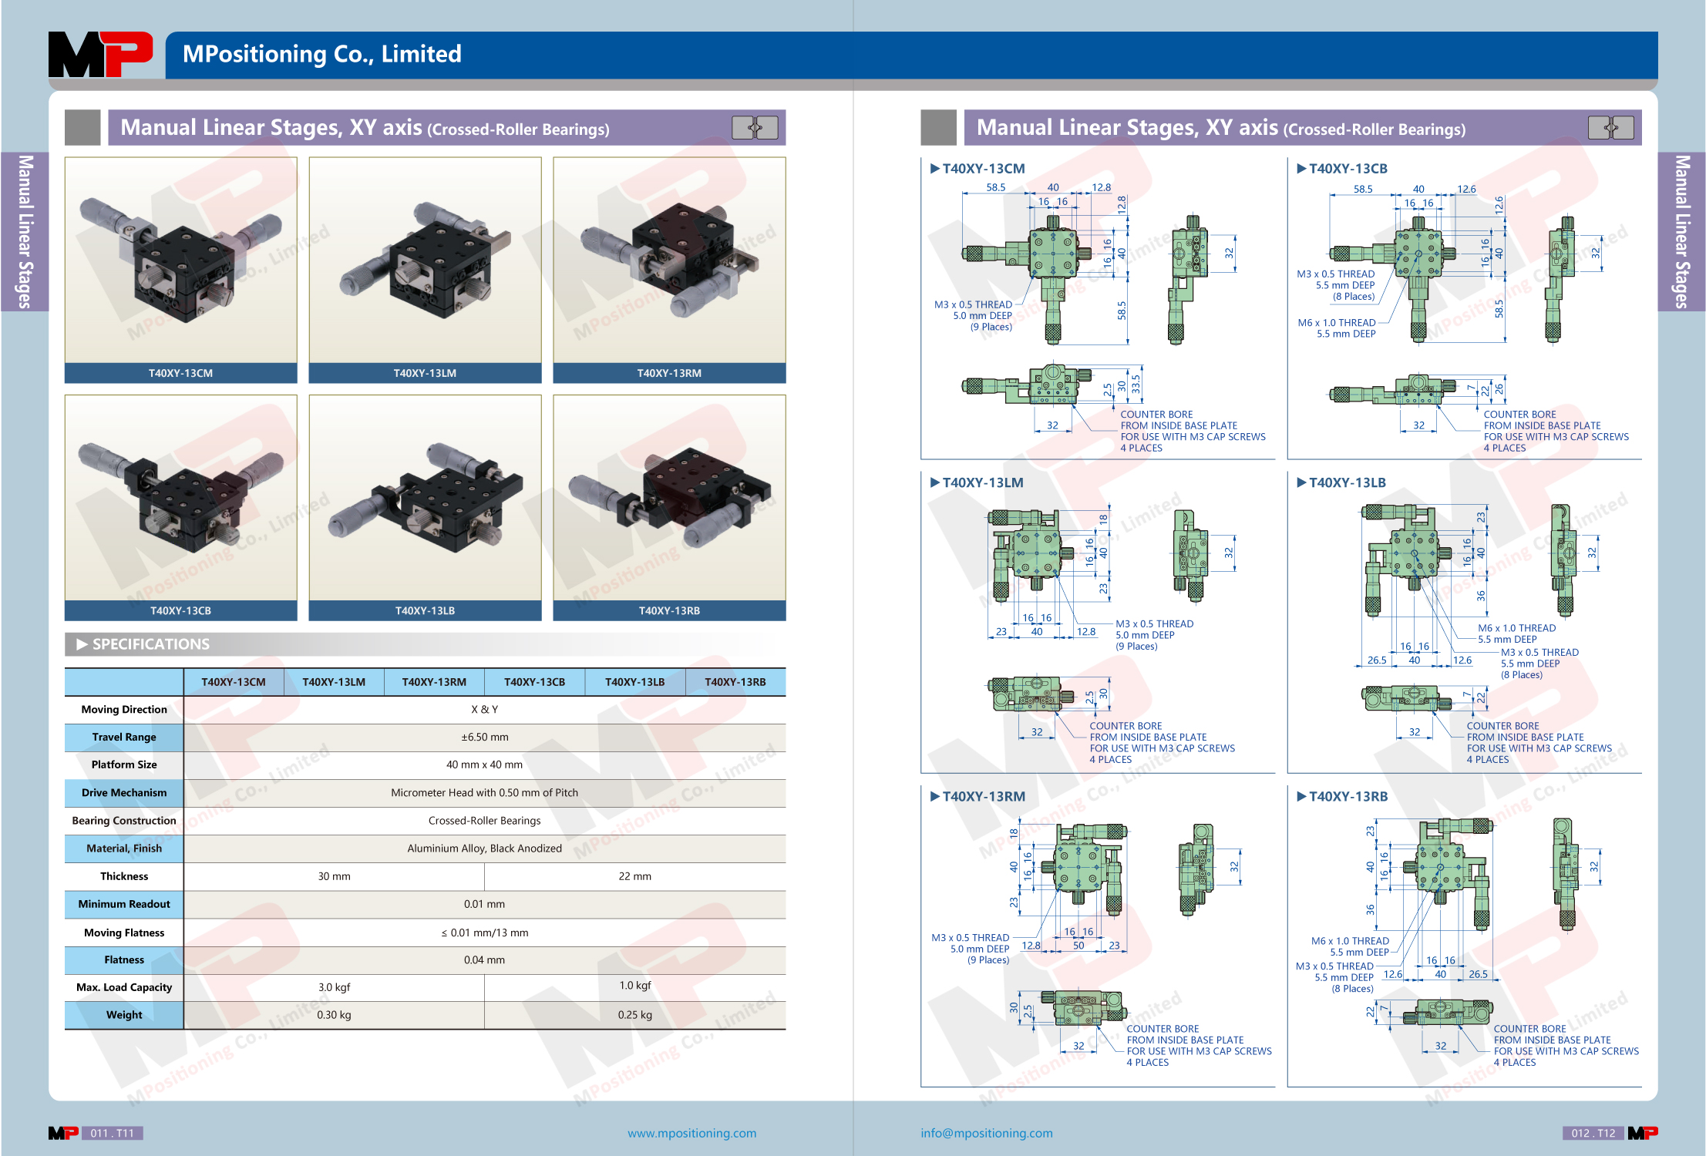Click the MP logo at bottom right footer
The image size is (1706, 1156).
(1643, 1133)
